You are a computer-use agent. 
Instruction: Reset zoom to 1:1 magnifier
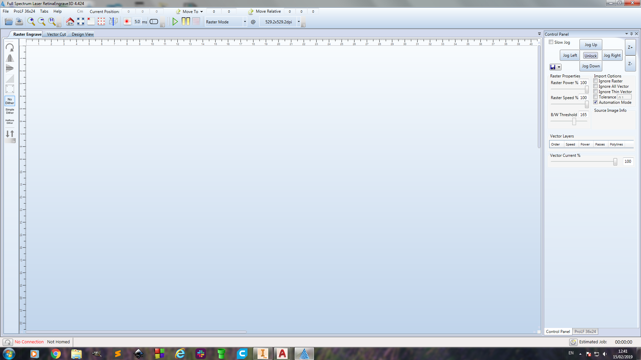(52, 22)
